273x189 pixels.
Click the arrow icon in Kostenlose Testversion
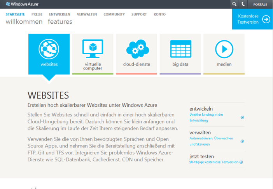(266, 19)
